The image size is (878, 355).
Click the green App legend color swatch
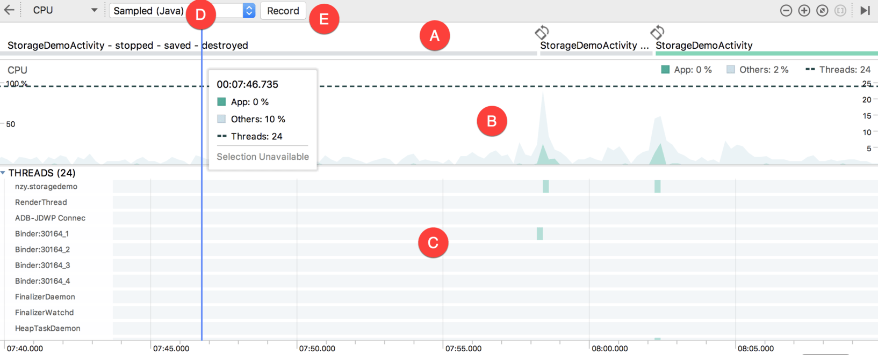coord(665,70)
